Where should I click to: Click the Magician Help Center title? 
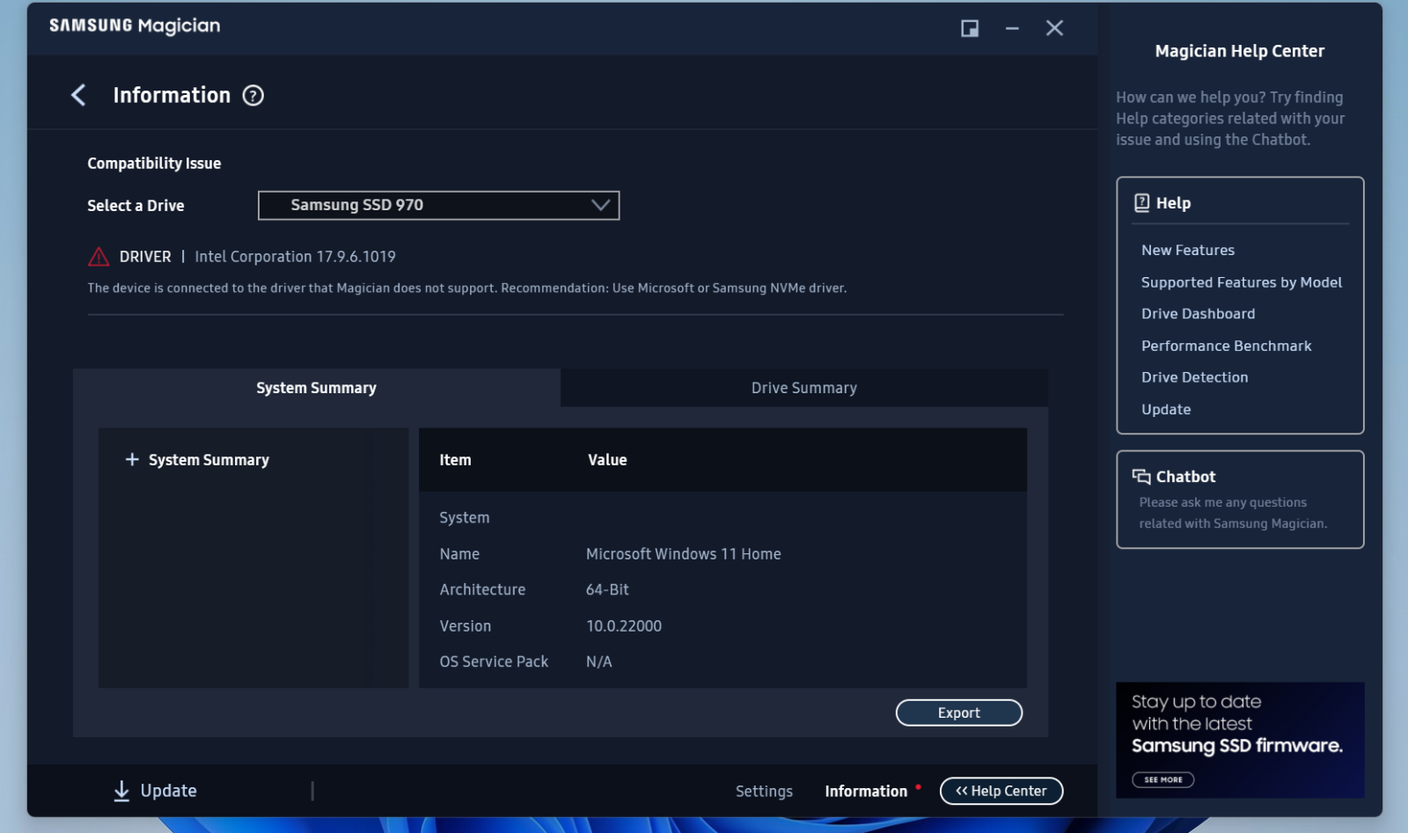1239,51
